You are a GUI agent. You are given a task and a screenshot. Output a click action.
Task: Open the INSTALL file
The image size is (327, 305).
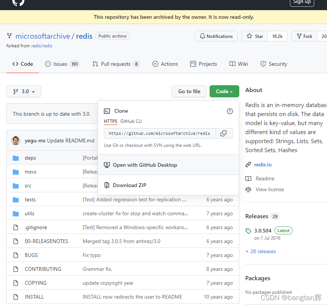(x=34, y=297)
